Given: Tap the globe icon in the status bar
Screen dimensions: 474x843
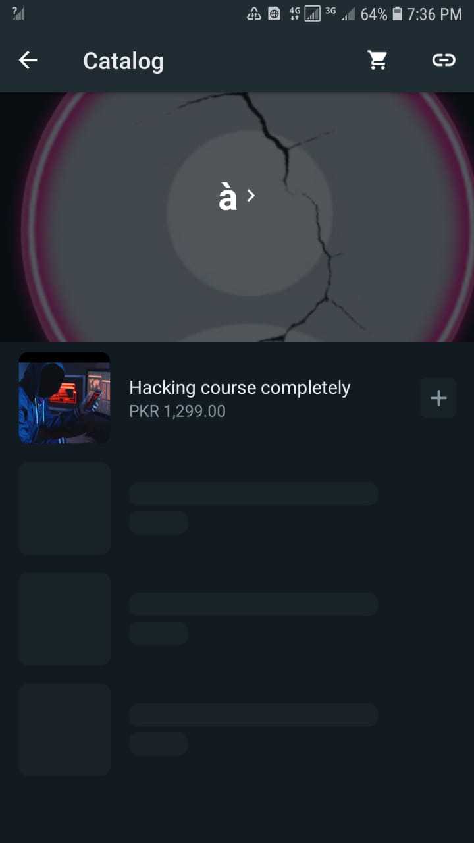Looking at the screenshot, I should [x=275, y=14].
